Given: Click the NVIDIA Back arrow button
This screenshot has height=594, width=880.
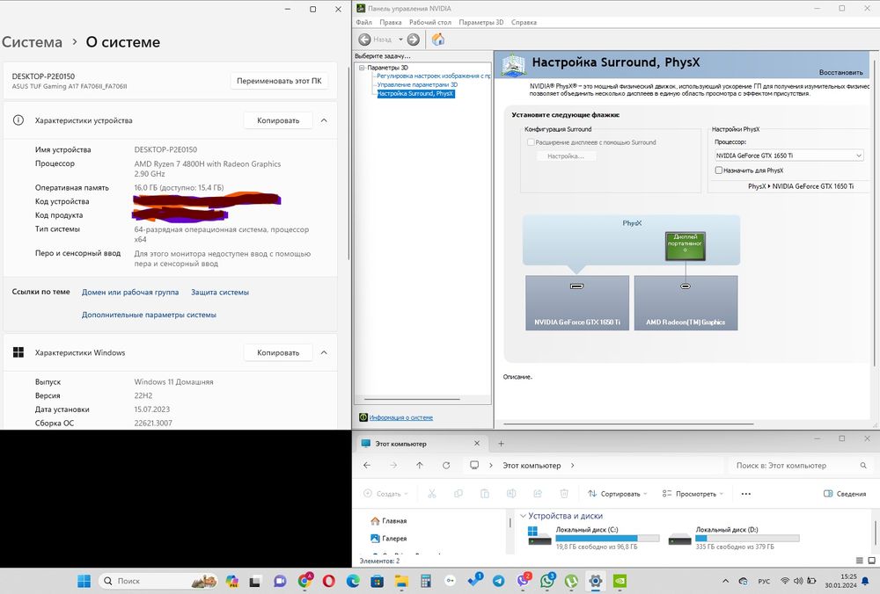Looking at the screenshot, I should pyautogui.click(x=364, y=40).
